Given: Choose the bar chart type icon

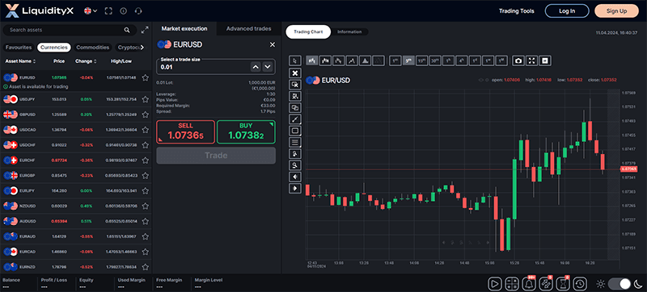Looking at the screenshot, I should coord(312,60).
